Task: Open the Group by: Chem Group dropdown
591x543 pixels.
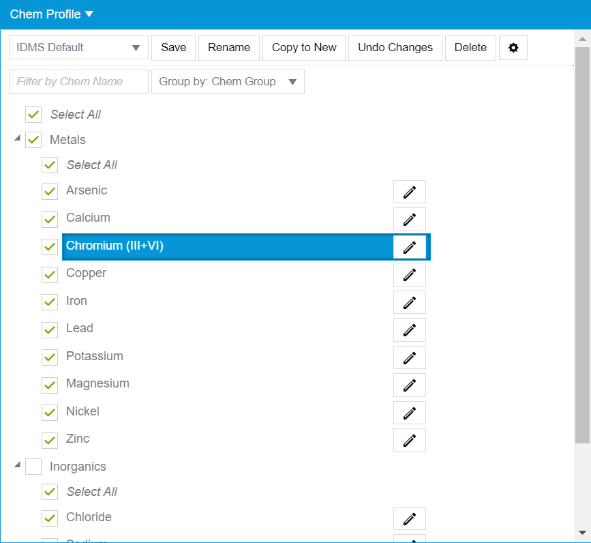Action: [228, 81]
